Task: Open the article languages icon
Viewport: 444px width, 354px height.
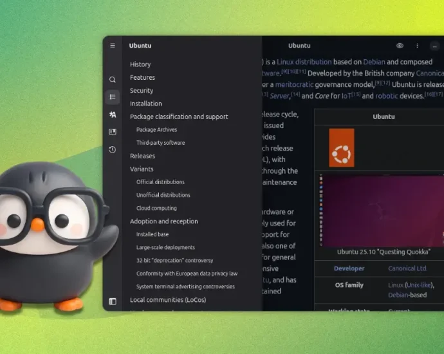Action: [113, 115]
